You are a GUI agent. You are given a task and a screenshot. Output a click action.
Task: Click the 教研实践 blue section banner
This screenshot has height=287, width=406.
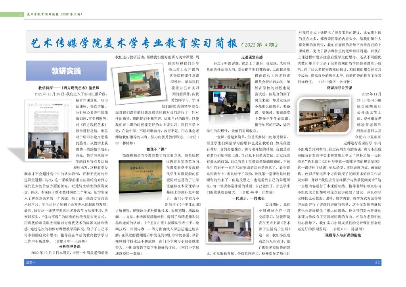coord(66,71)
